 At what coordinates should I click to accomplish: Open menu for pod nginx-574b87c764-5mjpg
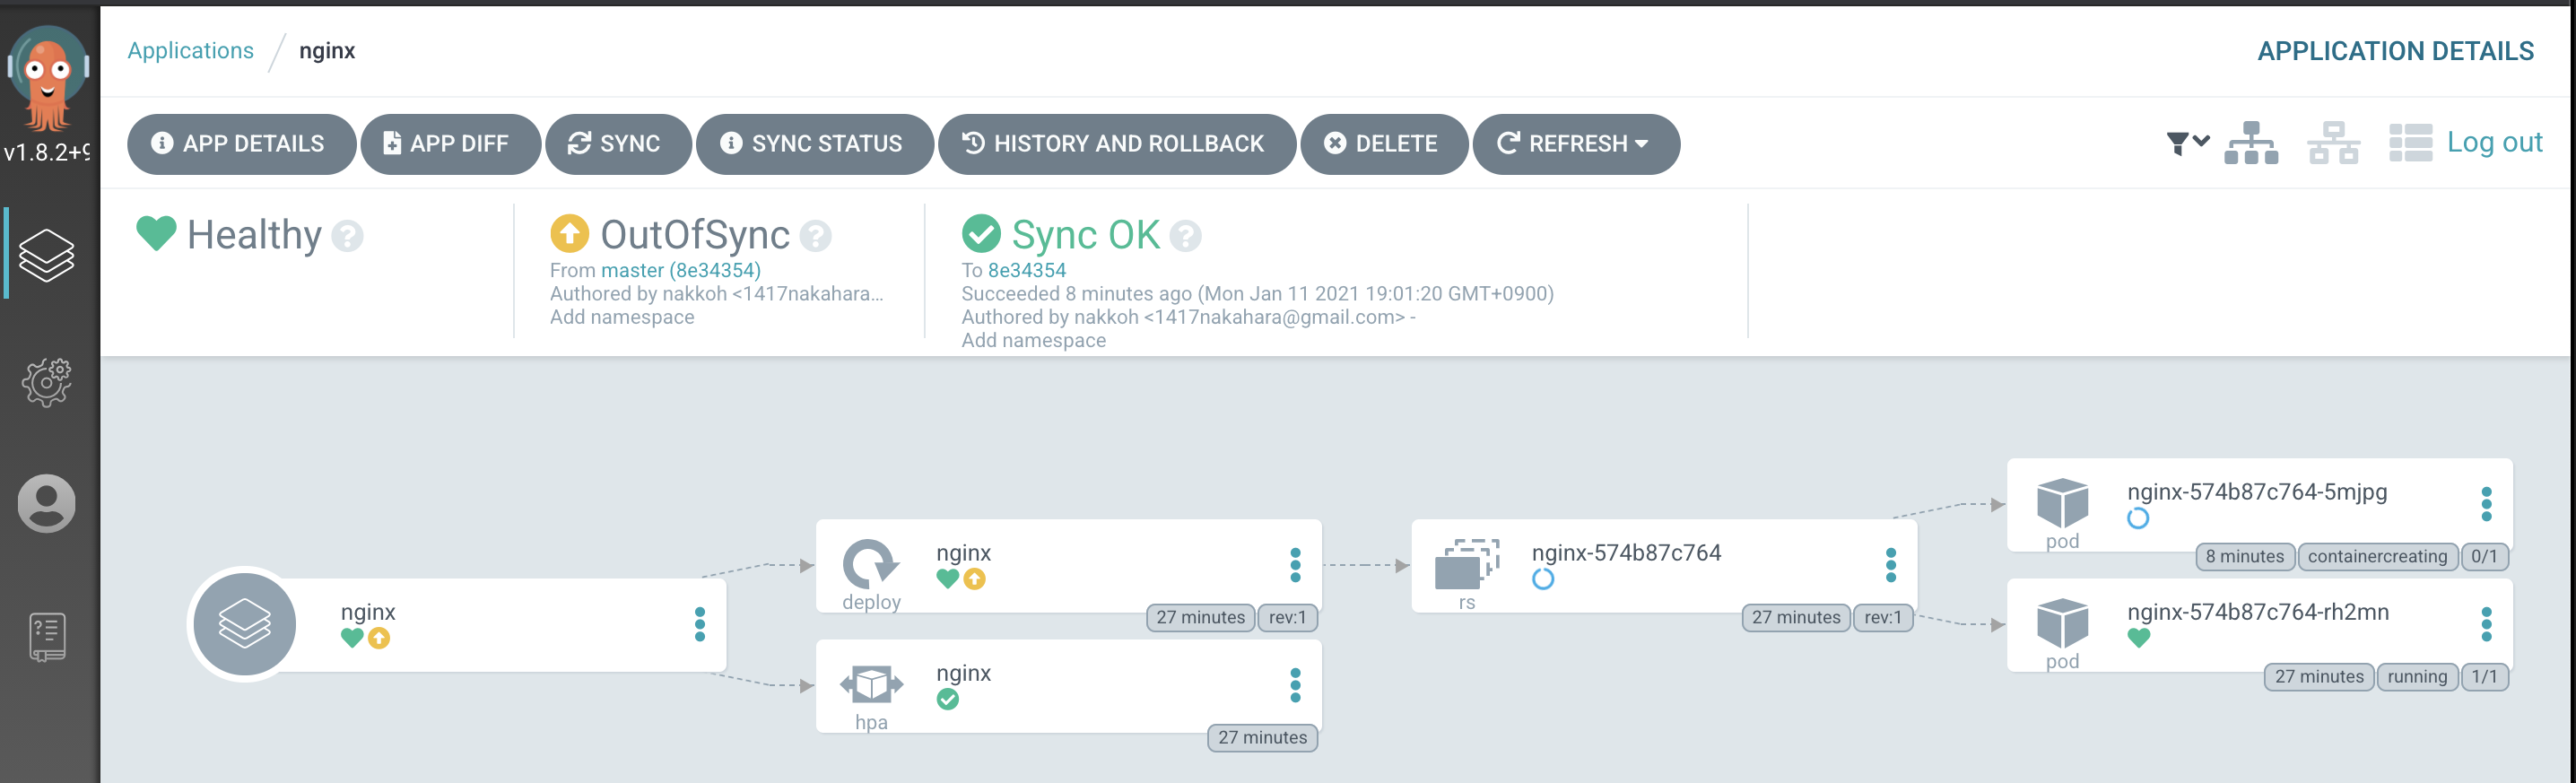pyautogui.click(x=2486, y=504)
